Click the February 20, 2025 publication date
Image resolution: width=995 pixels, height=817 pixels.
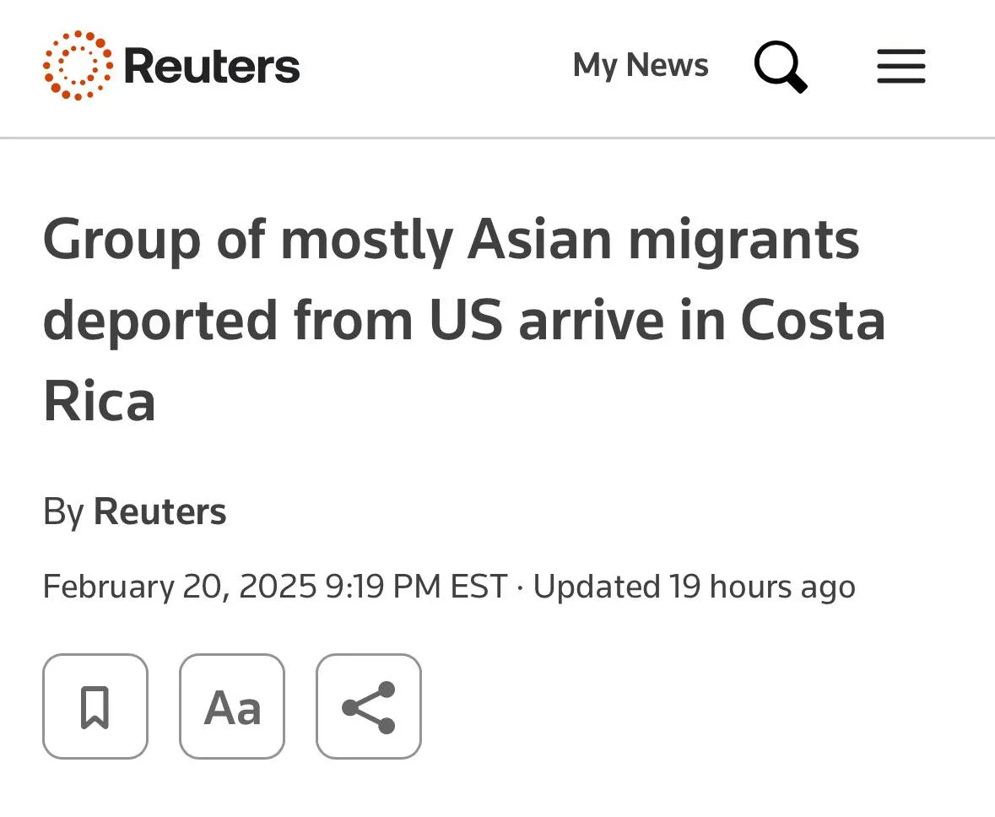tap(179, 586)
